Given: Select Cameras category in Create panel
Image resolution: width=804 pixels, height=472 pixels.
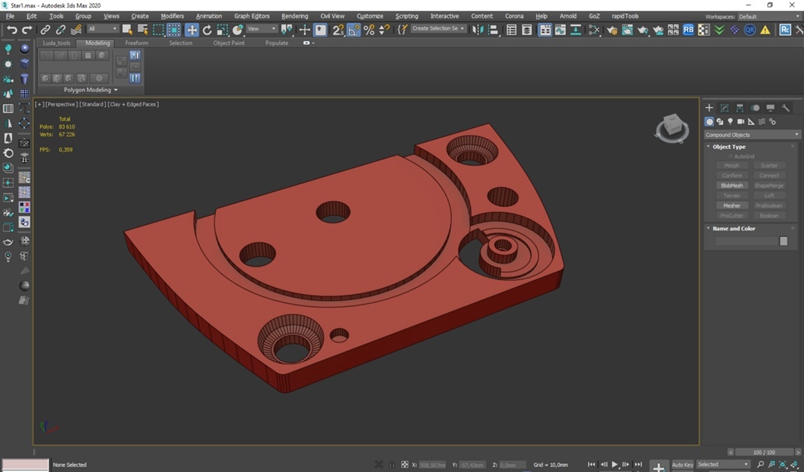Looking at the screenshot, I should pos(741,121).
